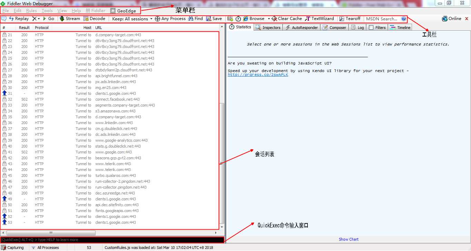The width and height of the screenshot is (471, 251).
Task: Click Go to resume breakpoints
Action: coord(48,19)
